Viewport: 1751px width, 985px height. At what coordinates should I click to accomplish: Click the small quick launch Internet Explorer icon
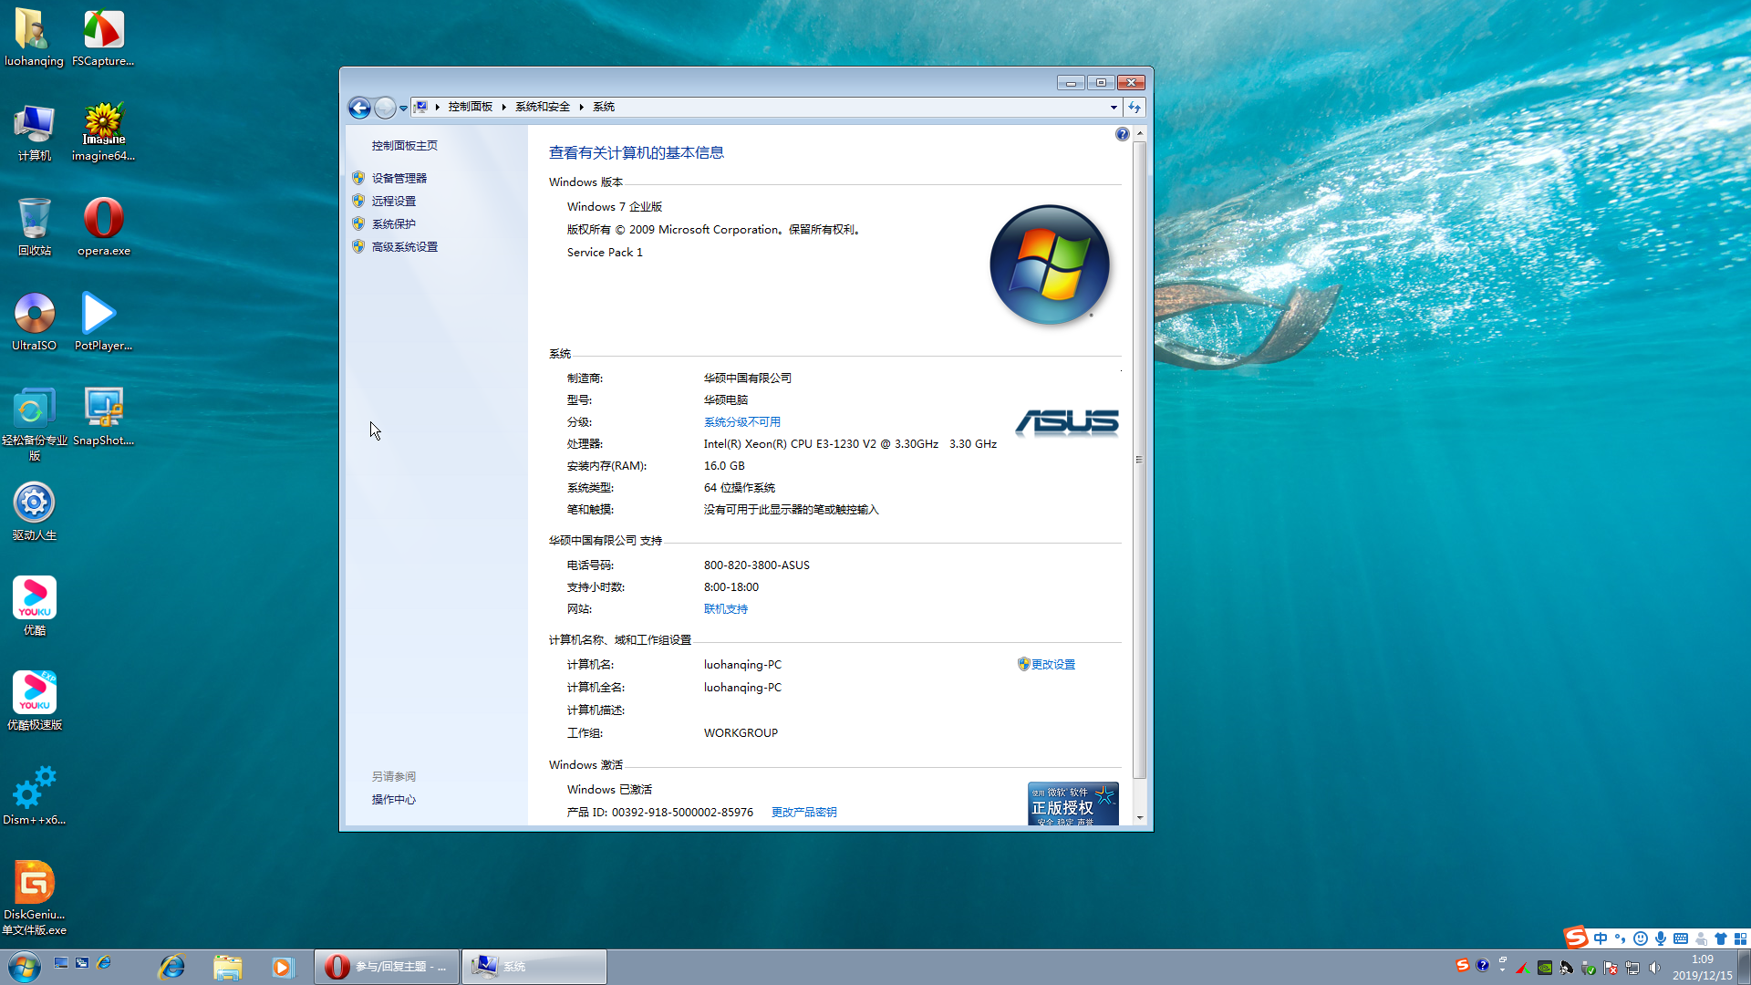pos(104,962)
